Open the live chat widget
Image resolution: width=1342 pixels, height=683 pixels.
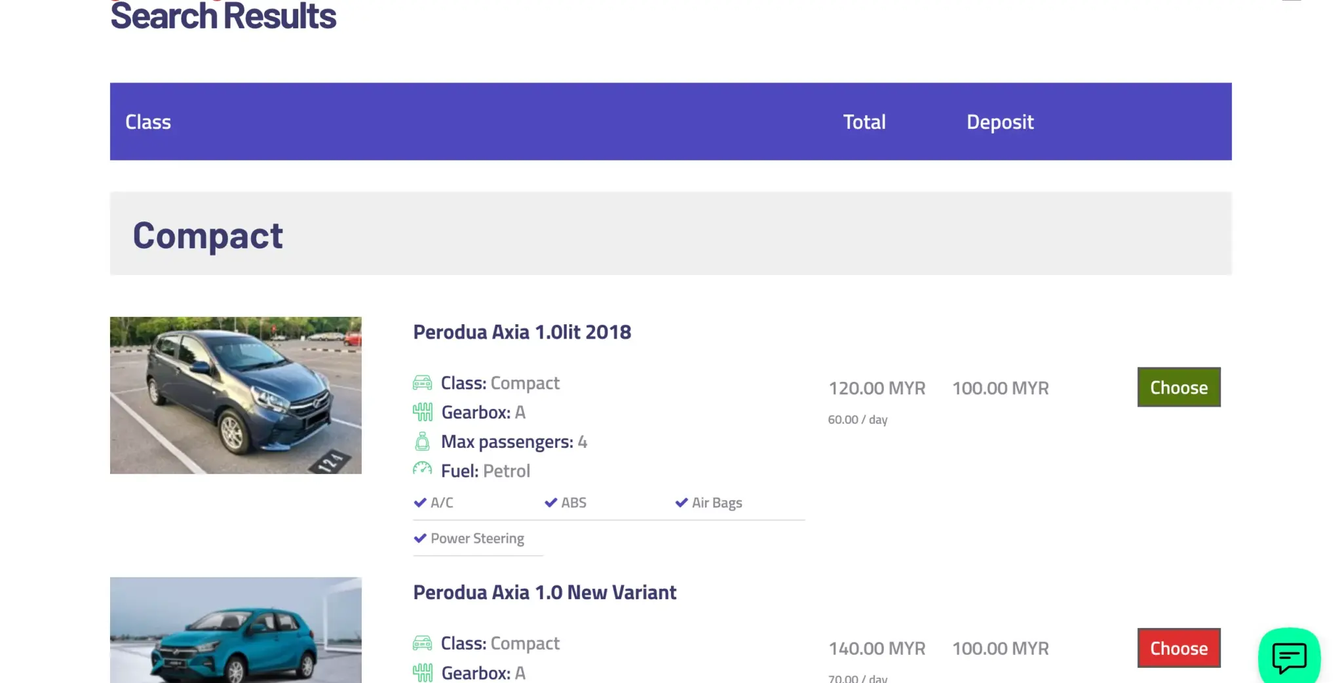pyautogui.click(x=1289, y=656)
